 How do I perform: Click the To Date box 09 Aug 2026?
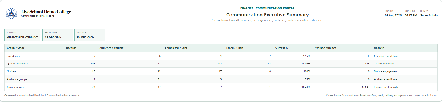(x=90, y=35)
